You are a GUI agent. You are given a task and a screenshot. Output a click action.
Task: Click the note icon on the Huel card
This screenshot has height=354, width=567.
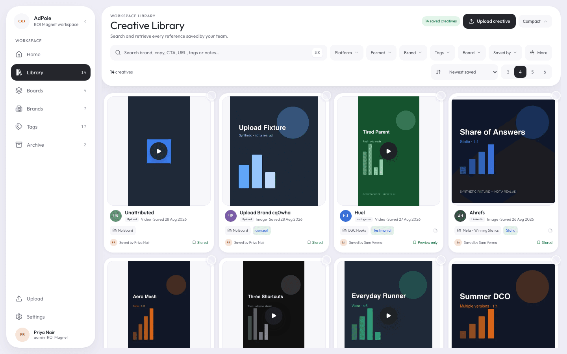(435, 230)
